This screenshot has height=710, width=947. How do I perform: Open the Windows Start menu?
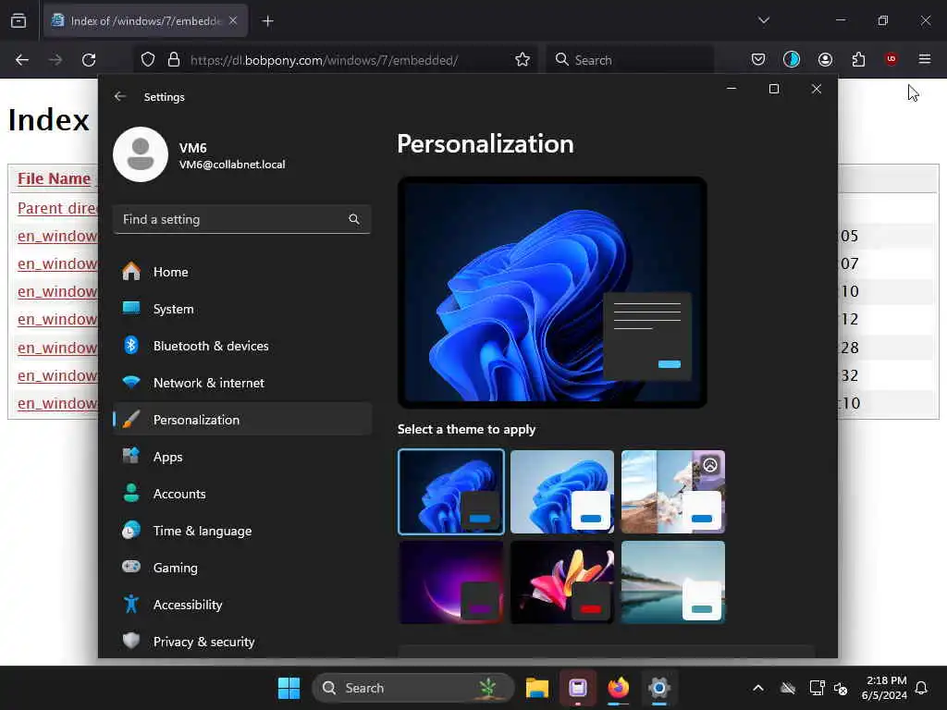coord(289,688)
